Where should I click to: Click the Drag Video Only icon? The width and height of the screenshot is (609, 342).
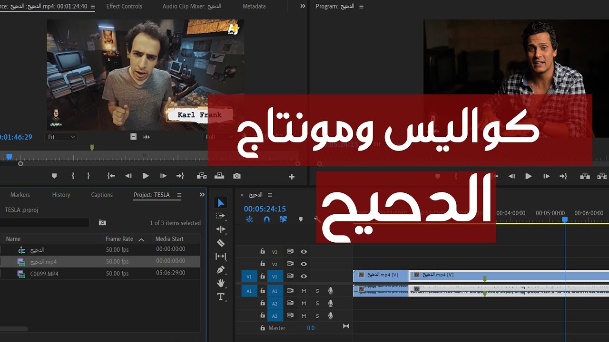(134, 137)
